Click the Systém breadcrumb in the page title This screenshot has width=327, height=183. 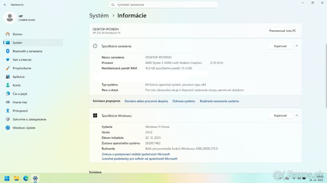(99, 16)
